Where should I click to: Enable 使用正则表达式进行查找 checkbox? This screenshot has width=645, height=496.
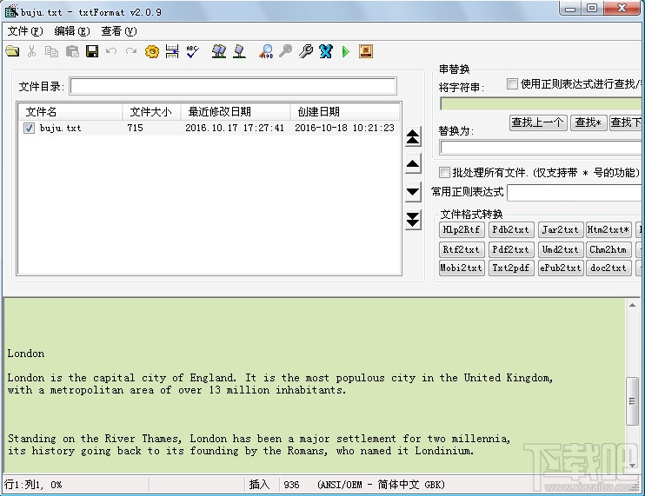(512, 84)
